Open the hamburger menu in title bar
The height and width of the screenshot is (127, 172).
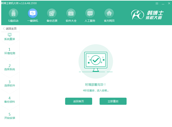(x=157, y=3)
